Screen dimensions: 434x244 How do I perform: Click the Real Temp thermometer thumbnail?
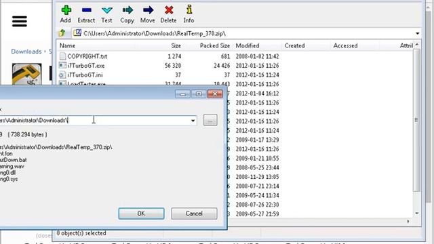click(x=27, y=74)
